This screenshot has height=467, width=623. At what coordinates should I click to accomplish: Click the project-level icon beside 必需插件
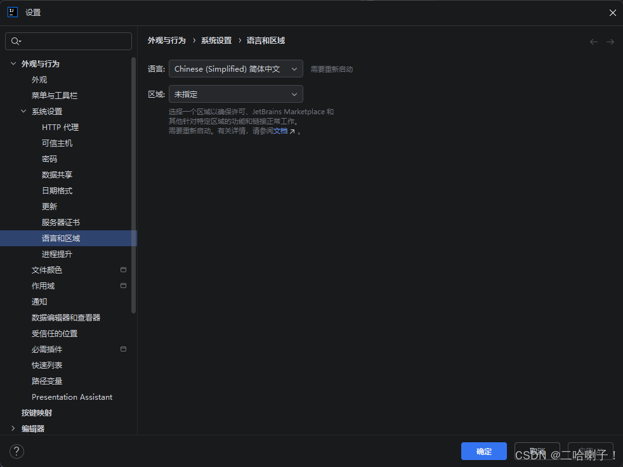click(x=123, y=349)
